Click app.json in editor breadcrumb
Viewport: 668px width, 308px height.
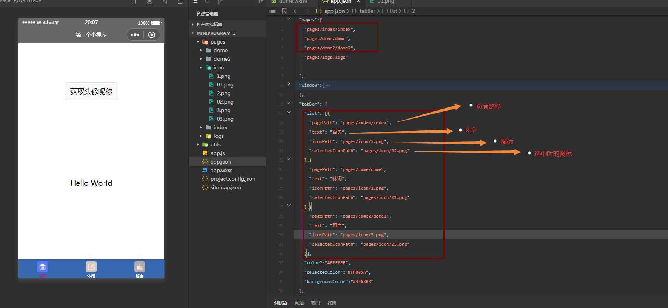pyautogui.click(x=334, y=11)
